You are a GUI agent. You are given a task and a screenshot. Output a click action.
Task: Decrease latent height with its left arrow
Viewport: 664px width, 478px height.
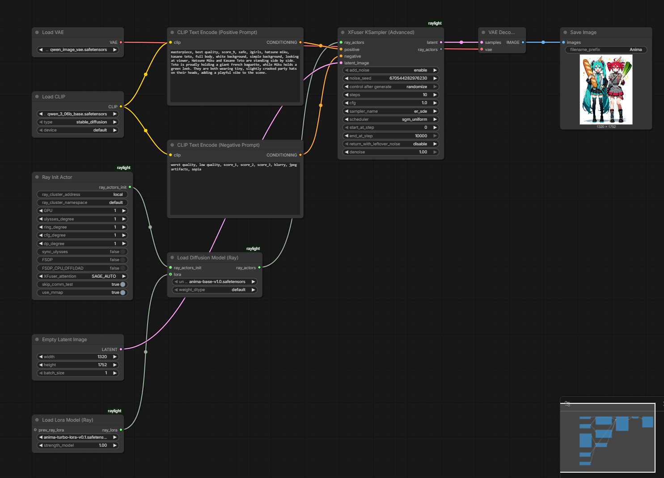tap(41, 365)
